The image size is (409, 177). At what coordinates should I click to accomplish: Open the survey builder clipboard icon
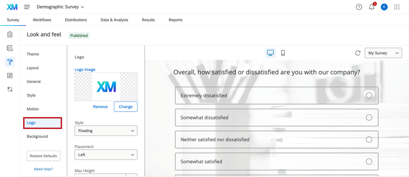click(x=10, y=35)
